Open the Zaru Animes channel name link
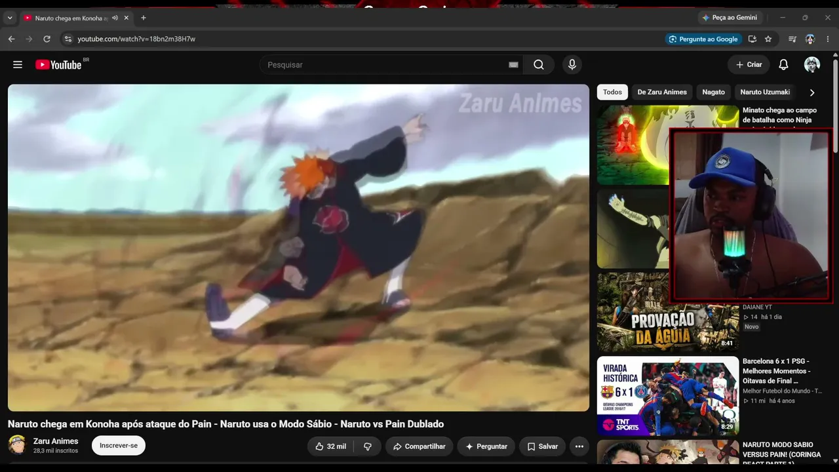839x472 pixels. coord(56,441)
